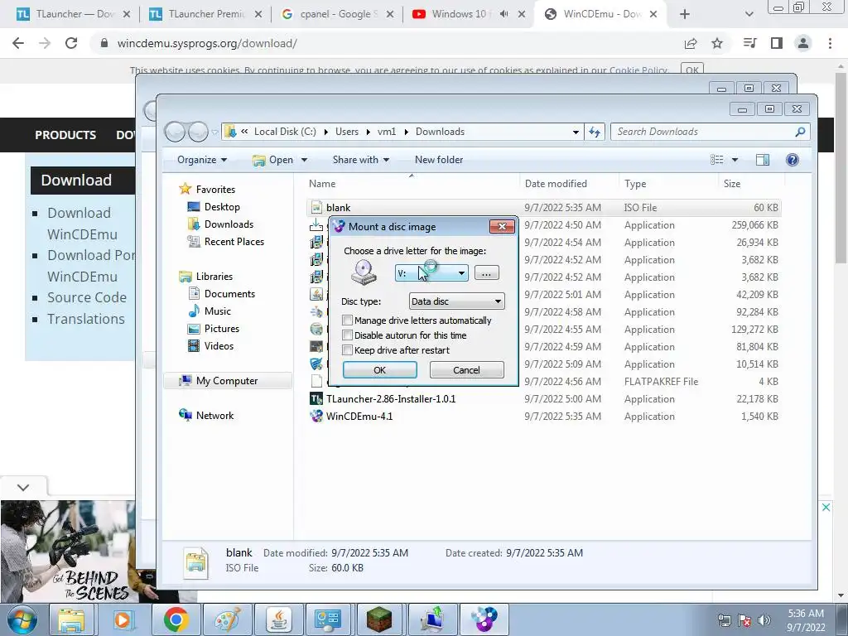
Task: Click Windows Start button
Action: pos(22,619)
